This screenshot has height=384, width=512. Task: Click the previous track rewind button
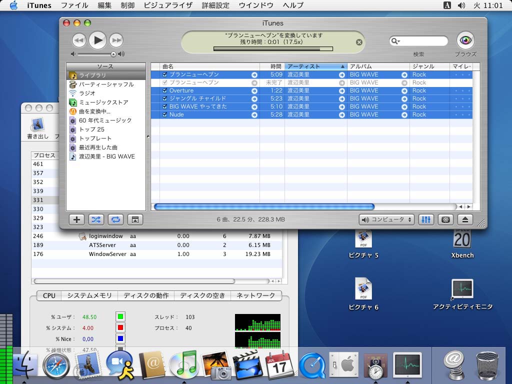pos(79,40)
